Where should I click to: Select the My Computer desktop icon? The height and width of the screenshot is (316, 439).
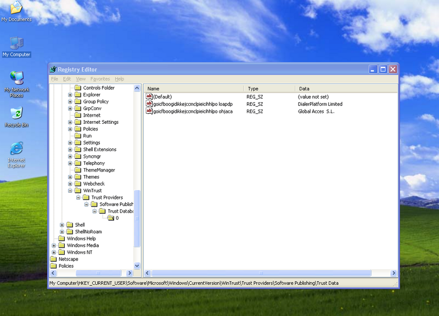pos(16,47)
